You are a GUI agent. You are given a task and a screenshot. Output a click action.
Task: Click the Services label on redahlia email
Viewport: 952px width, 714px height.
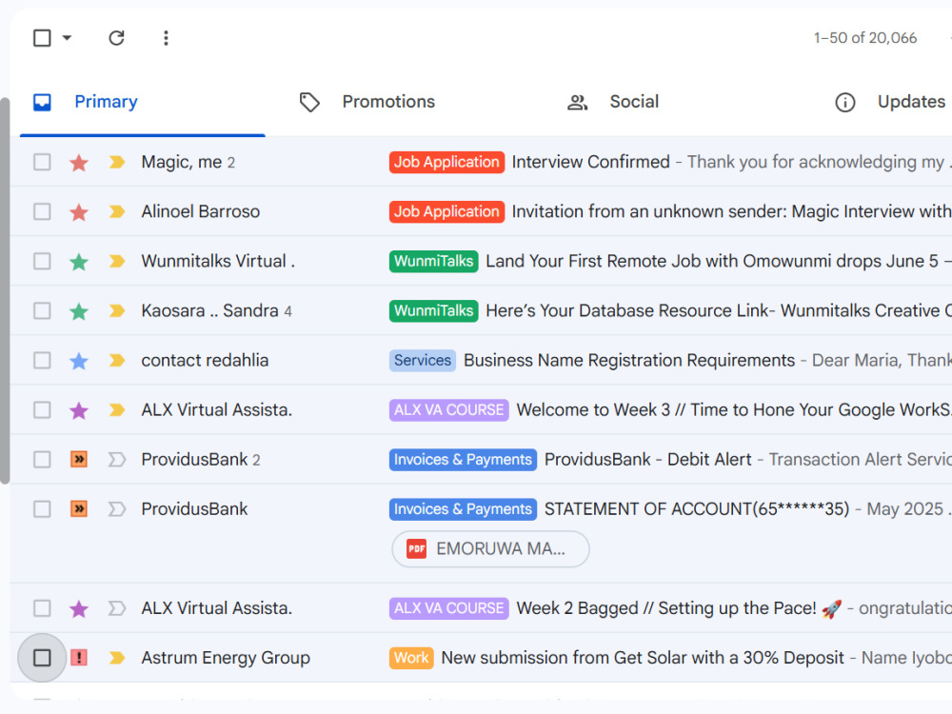click(x=423, y=361)
